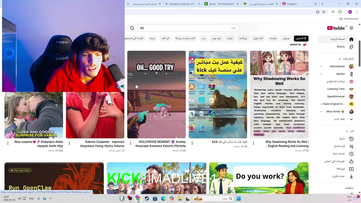Open بودكاست لينا إنجليزي subscription

[x=336, y=81]
